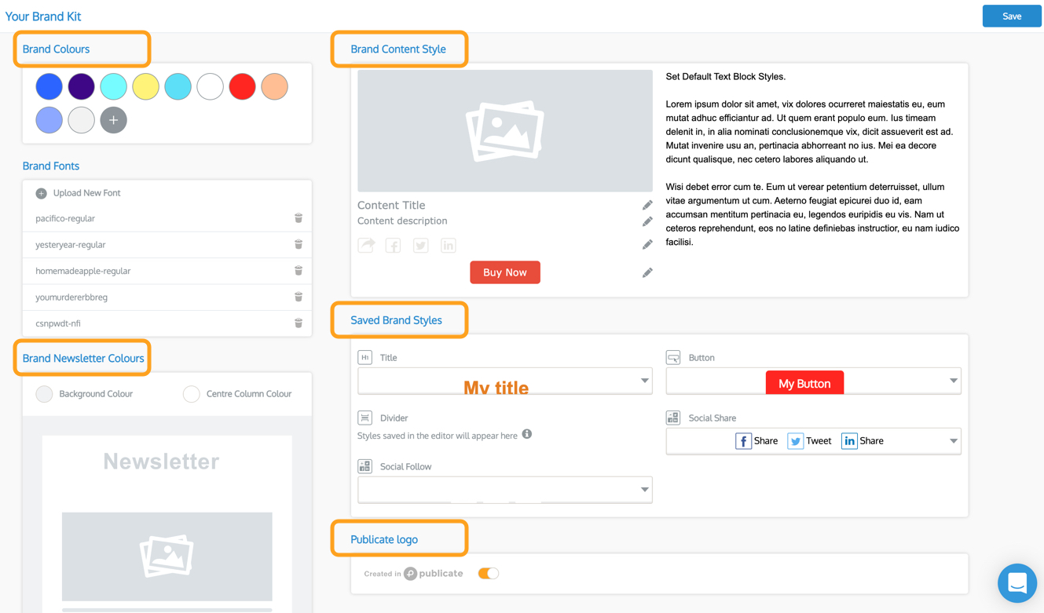Open the Intercom chat bubble

(x=1017, y=583)
